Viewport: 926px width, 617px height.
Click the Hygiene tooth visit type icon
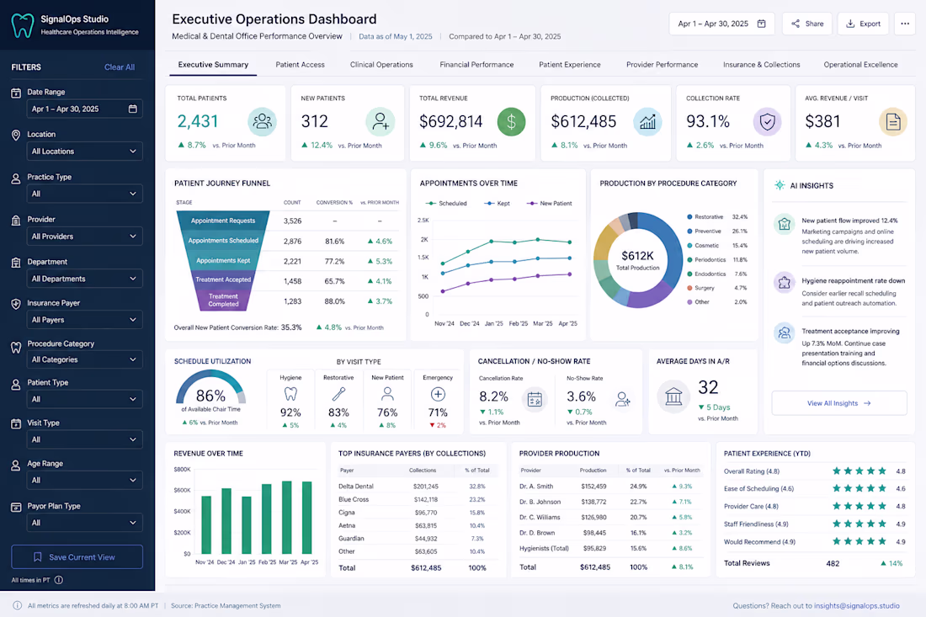coord(290,394)
